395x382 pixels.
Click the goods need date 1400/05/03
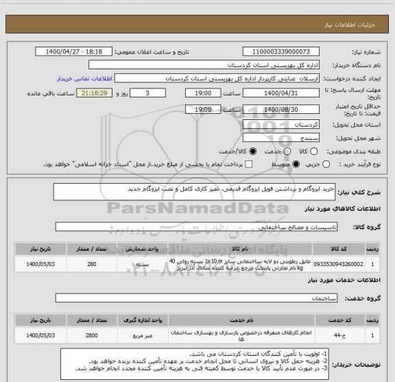click(x=40, y=264)
